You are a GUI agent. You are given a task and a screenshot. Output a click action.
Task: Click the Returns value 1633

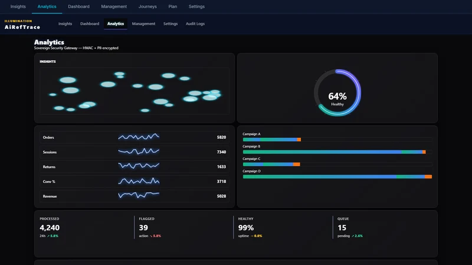(x=221, y=167)
